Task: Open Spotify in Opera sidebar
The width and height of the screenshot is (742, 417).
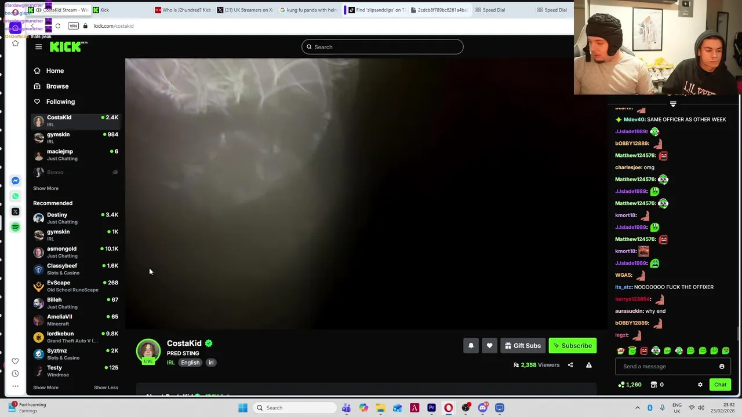Action: [15, 227]
